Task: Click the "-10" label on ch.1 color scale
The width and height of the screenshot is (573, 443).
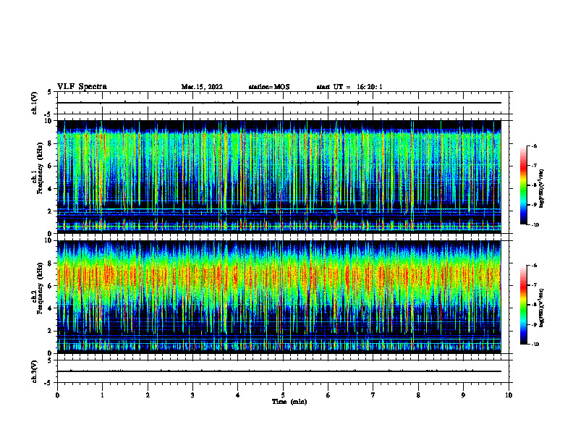Action: [x=535, y=225]
